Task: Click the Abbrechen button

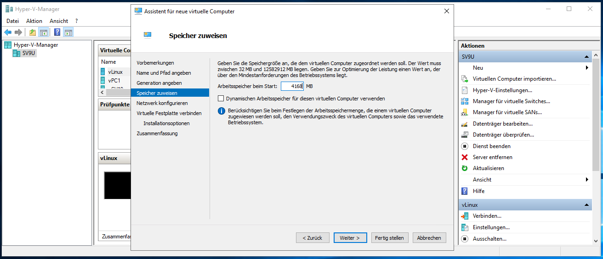Action: pos(429,238)
